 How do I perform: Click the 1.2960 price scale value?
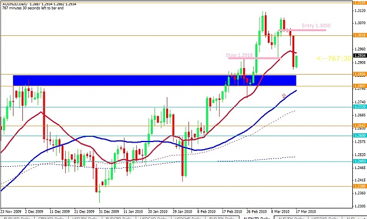click(x=360, y=49)
